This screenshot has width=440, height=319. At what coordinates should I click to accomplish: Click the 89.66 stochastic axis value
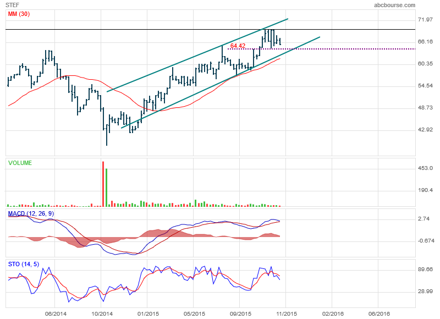pos(426,269)
